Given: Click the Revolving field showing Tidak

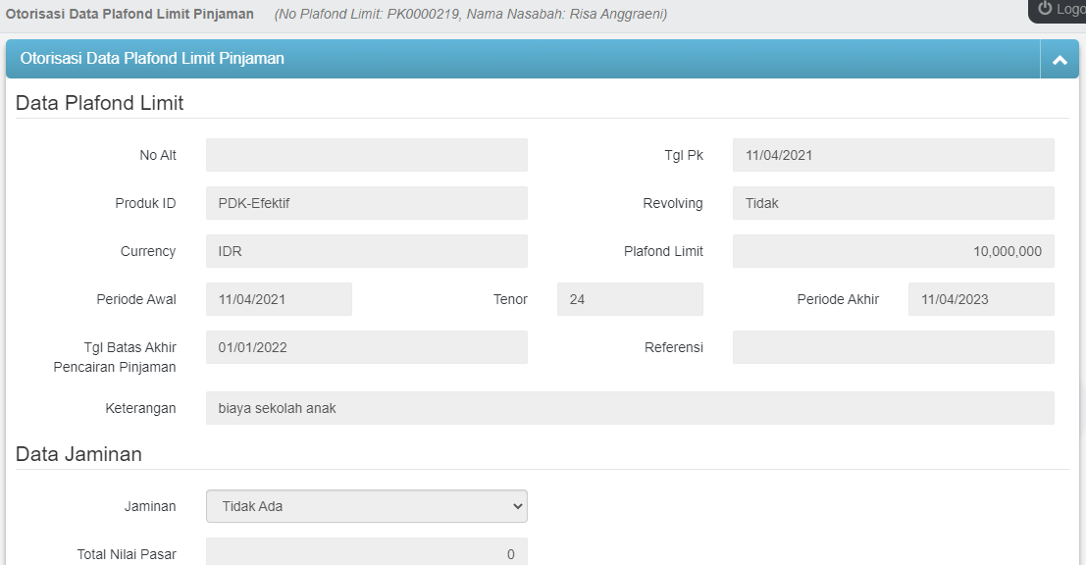Looking at the screenshot, I should coord(893,203).
